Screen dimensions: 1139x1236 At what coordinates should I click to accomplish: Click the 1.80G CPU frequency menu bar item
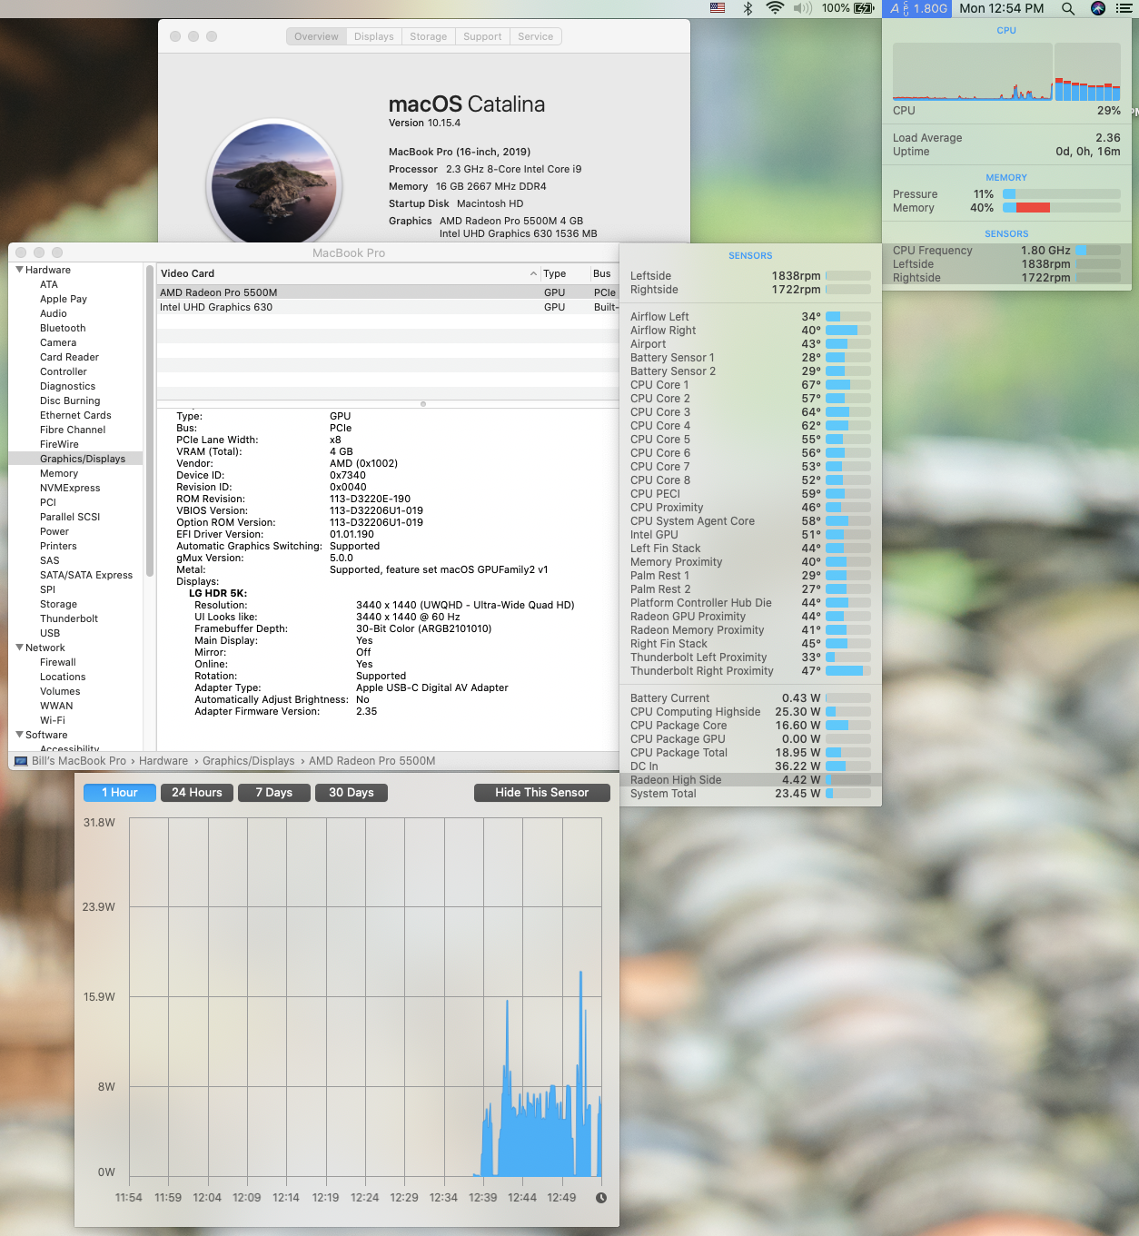[x=918, y=8]
